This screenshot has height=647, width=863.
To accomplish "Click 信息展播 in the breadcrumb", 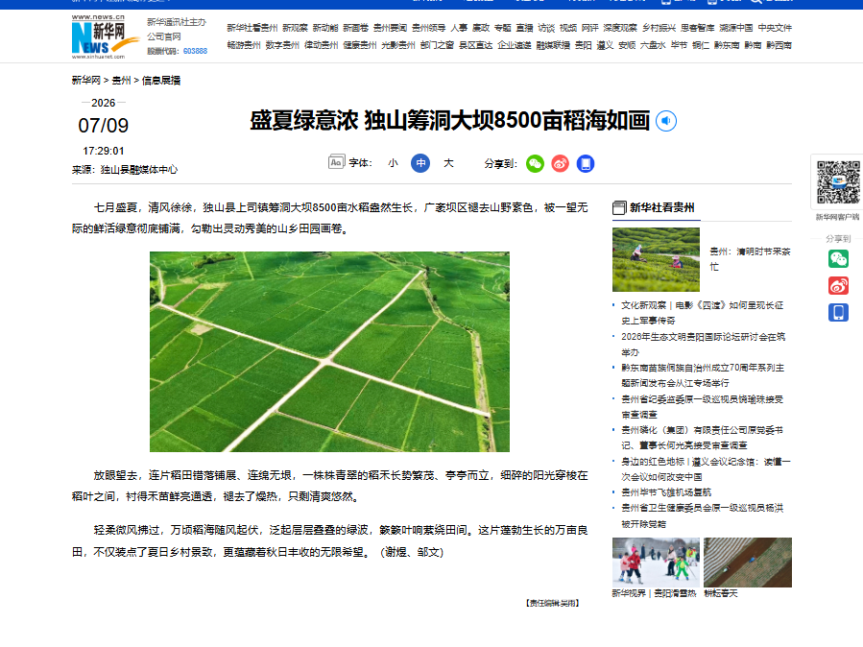I will pyautogui.click(x=161, y=81).
